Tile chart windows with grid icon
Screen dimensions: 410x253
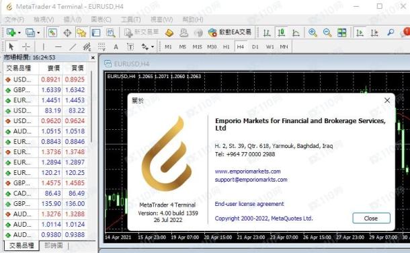click(x=341, y=33)
